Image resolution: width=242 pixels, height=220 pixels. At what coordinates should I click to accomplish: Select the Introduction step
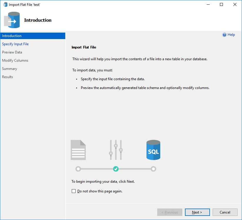12,36
